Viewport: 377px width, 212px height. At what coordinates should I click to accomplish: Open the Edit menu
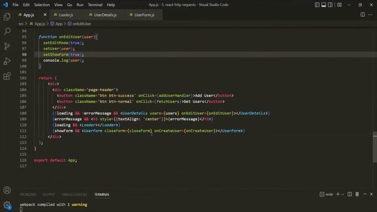coord(26,5)
